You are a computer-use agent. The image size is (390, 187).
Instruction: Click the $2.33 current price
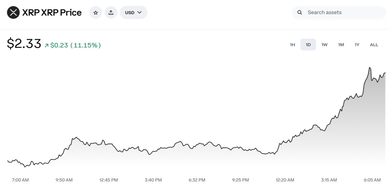(24, 44)
